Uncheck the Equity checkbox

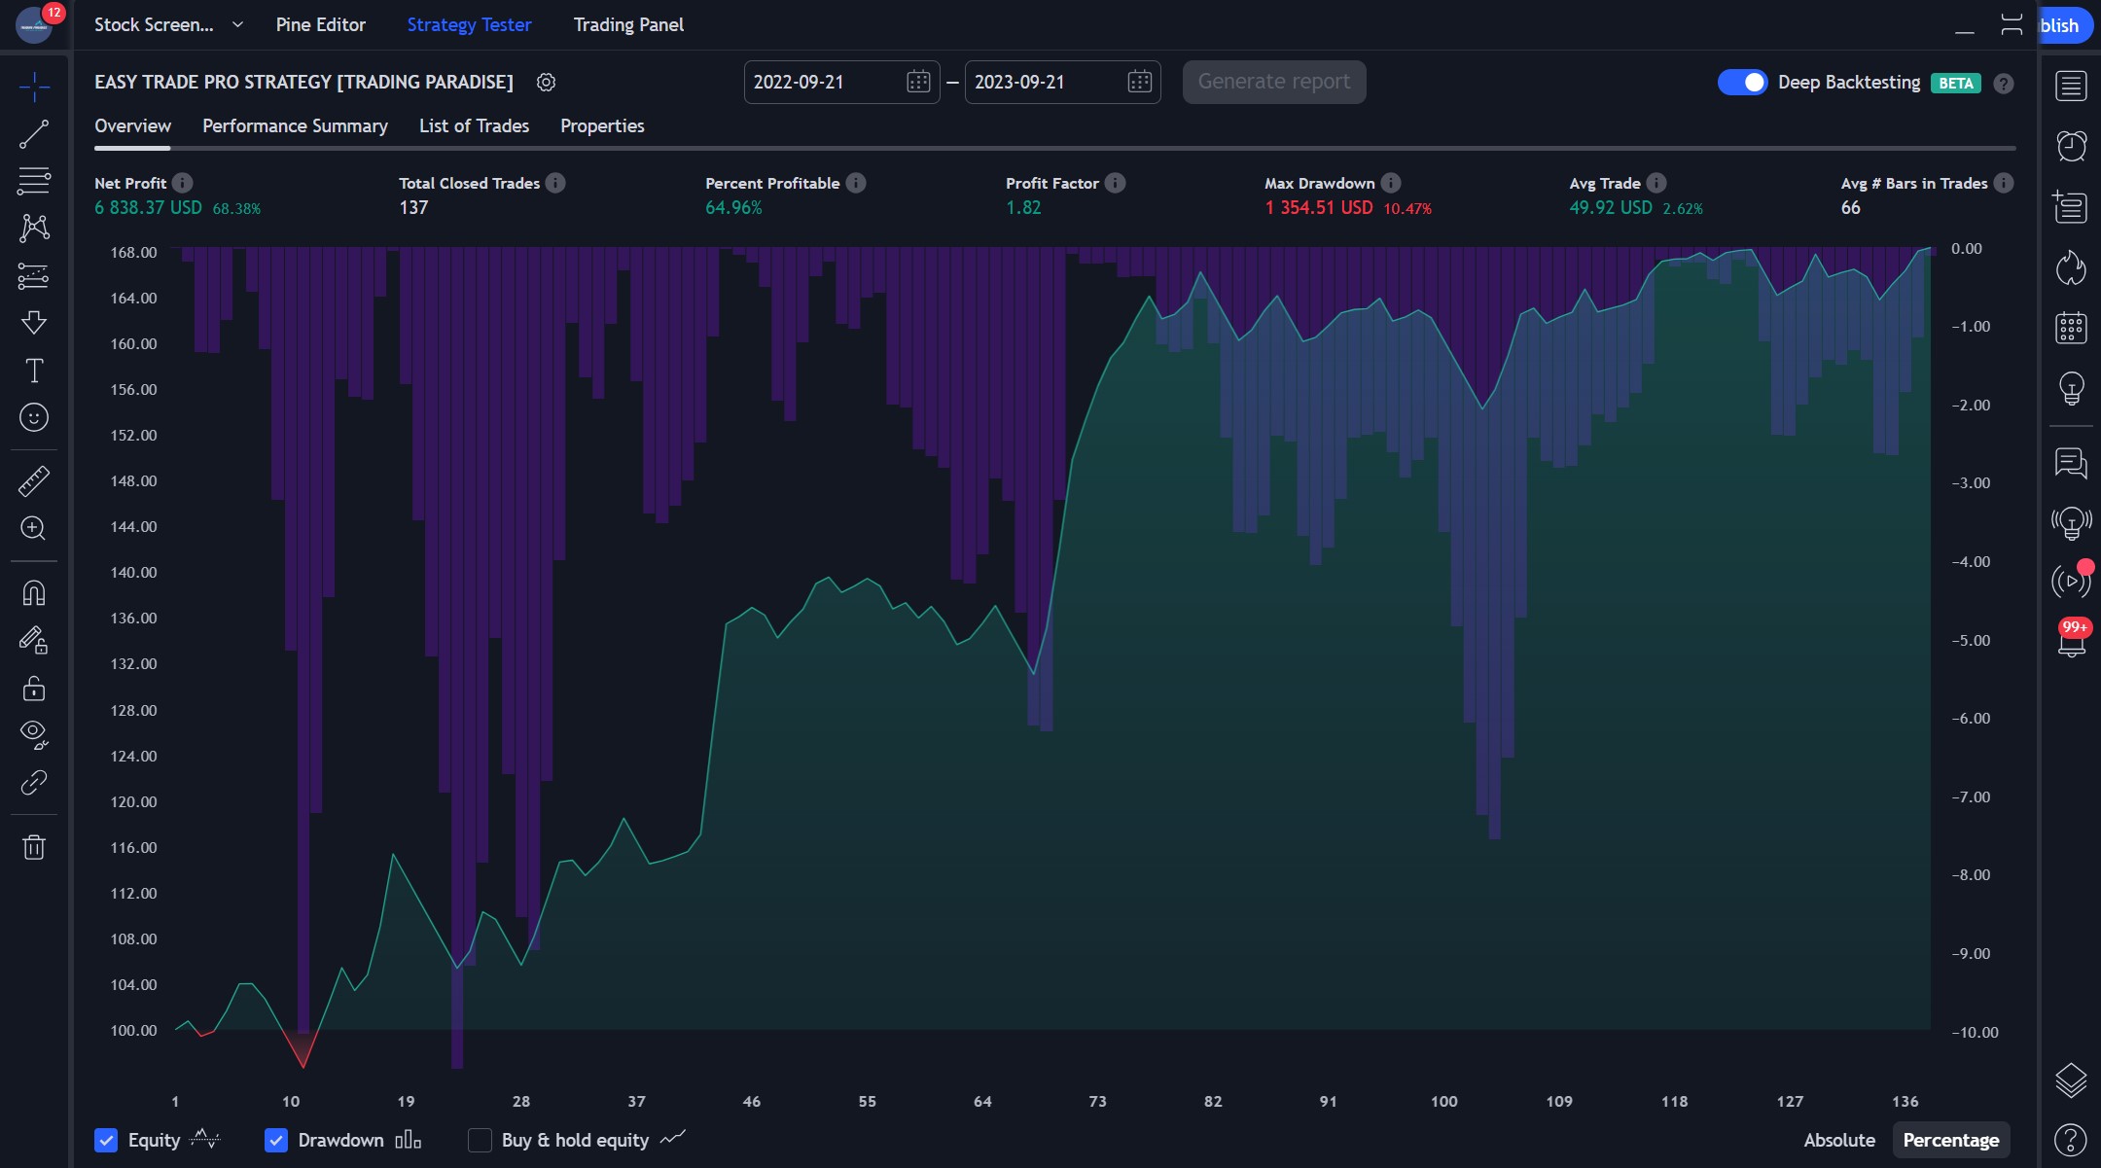point(106,1140)
